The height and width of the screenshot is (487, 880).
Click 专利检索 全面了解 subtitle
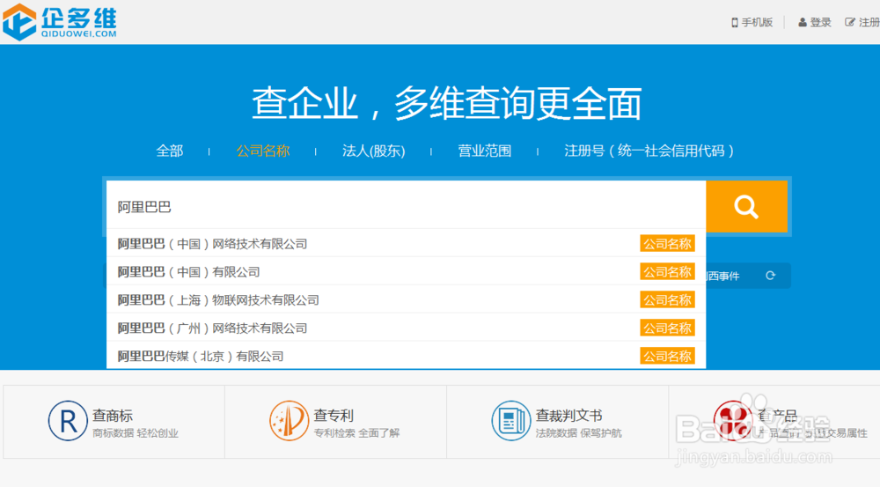tap(357, 433)
